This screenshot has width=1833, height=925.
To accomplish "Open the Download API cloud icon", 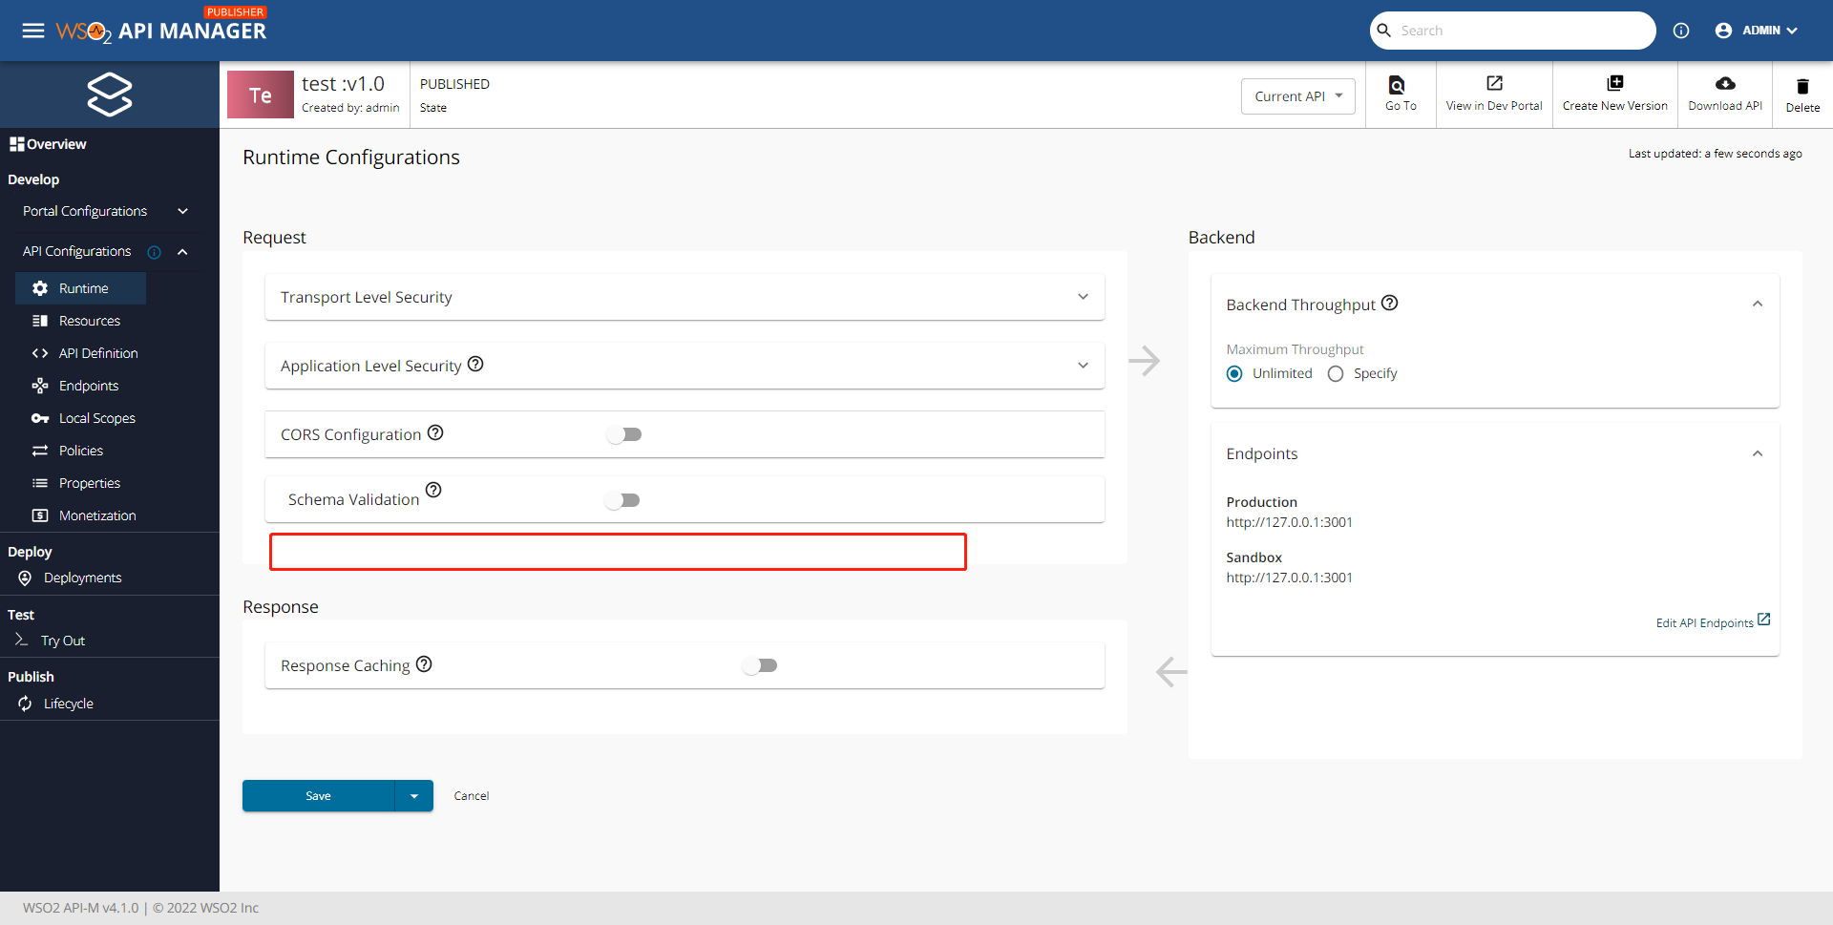I will [1724, 83].
